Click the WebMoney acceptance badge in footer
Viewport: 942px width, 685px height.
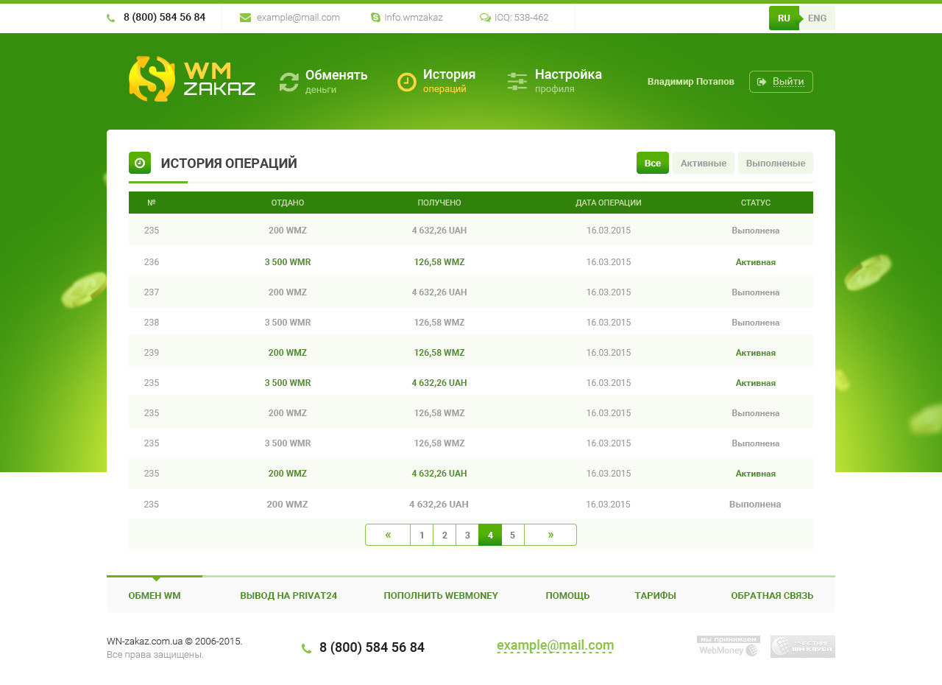(x=729, y=646)
